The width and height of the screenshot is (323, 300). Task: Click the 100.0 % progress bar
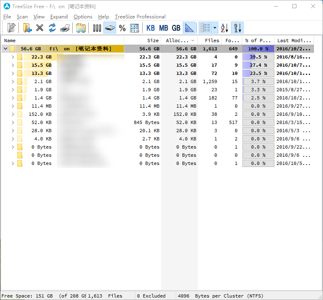point(258,49)
